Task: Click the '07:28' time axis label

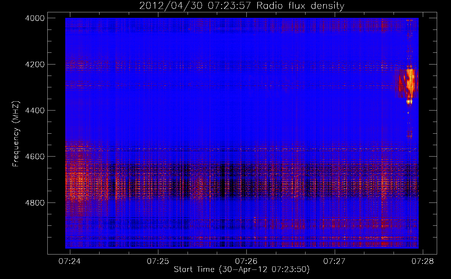Action: (423, 261)
